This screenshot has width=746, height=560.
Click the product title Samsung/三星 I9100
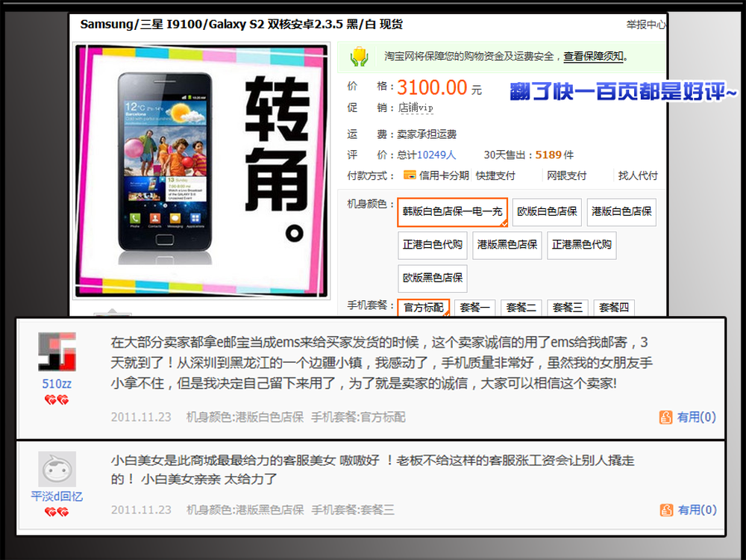pos(241,25)
